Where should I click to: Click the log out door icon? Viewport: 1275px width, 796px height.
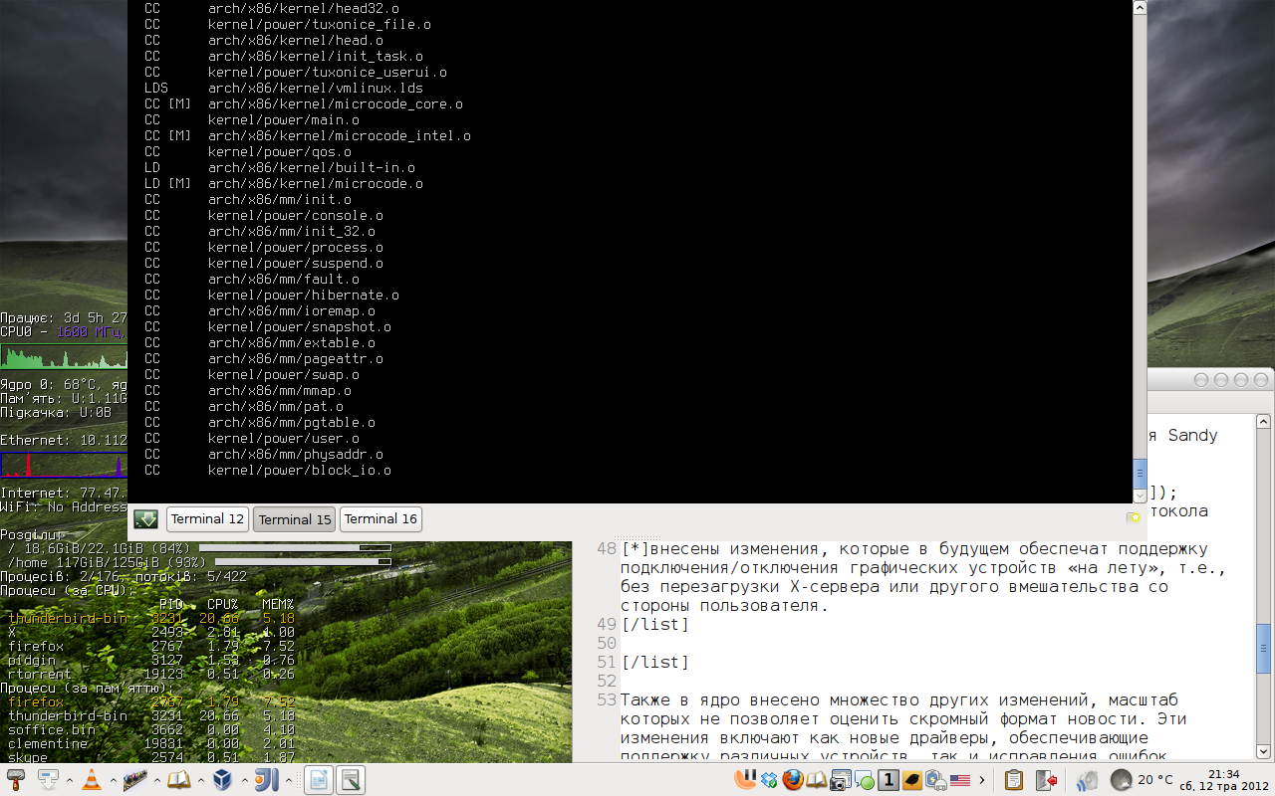tap(1047, 780)
